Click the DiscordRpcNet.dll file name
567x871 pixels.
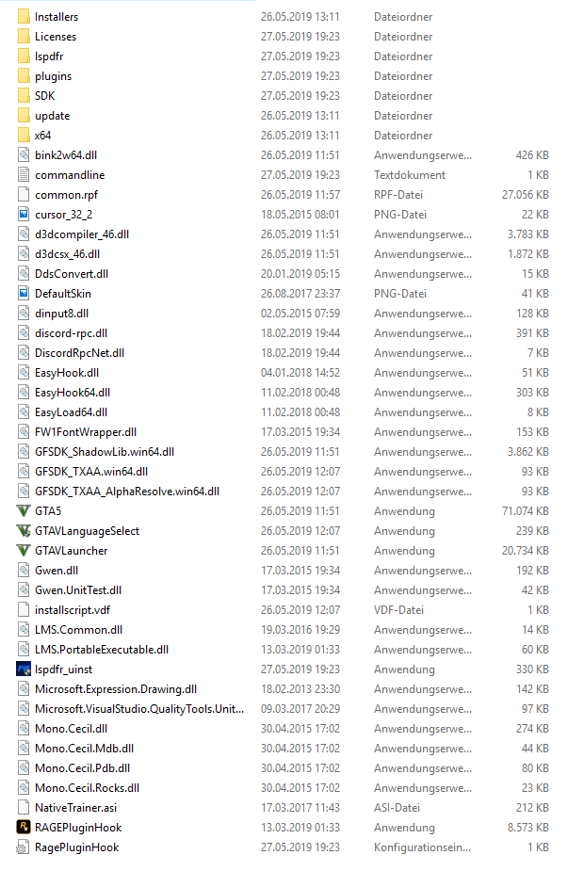click(79, 353)
